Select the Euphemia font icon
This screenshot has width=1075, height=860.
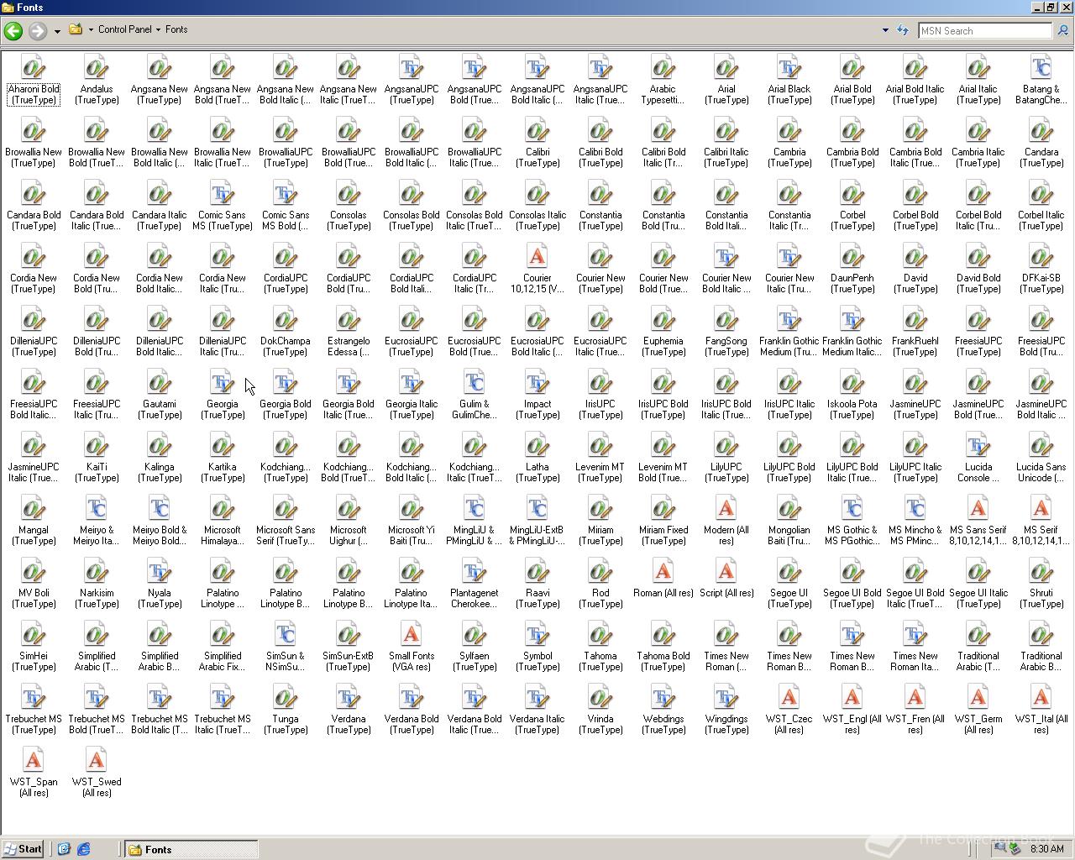click(663, 319)
